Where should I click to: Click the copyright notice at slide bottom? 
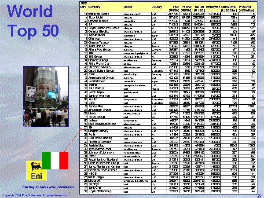point(35,195)
